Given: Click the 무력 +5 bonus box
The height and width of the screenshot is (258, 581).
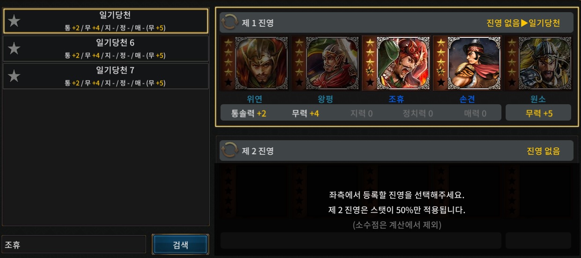Looking at the screenshot, I should (x=538, y=113).
